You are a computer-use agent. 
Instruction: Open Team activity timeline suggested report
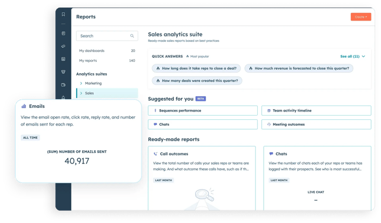click(x=316, y=110)
